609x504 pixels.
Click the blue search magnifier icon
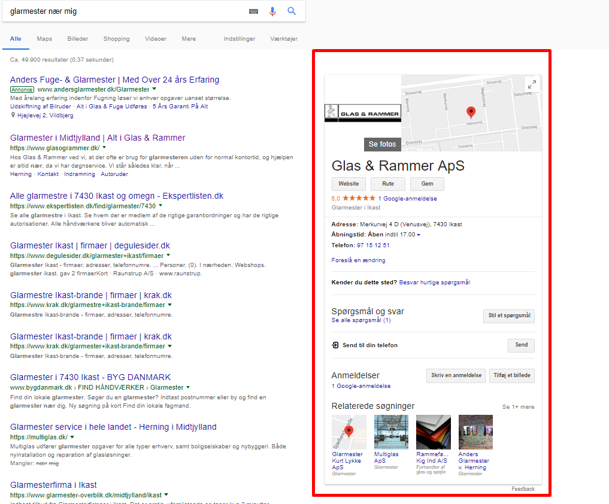292,11
